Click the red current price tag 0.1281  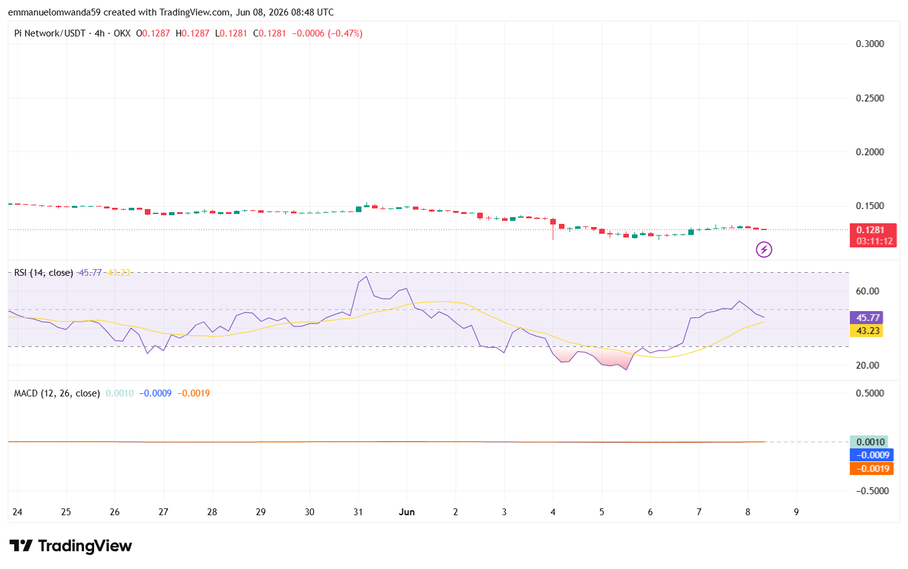[x=873, y=230]
